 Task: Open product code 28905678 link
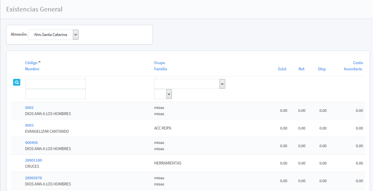point(33,178)
